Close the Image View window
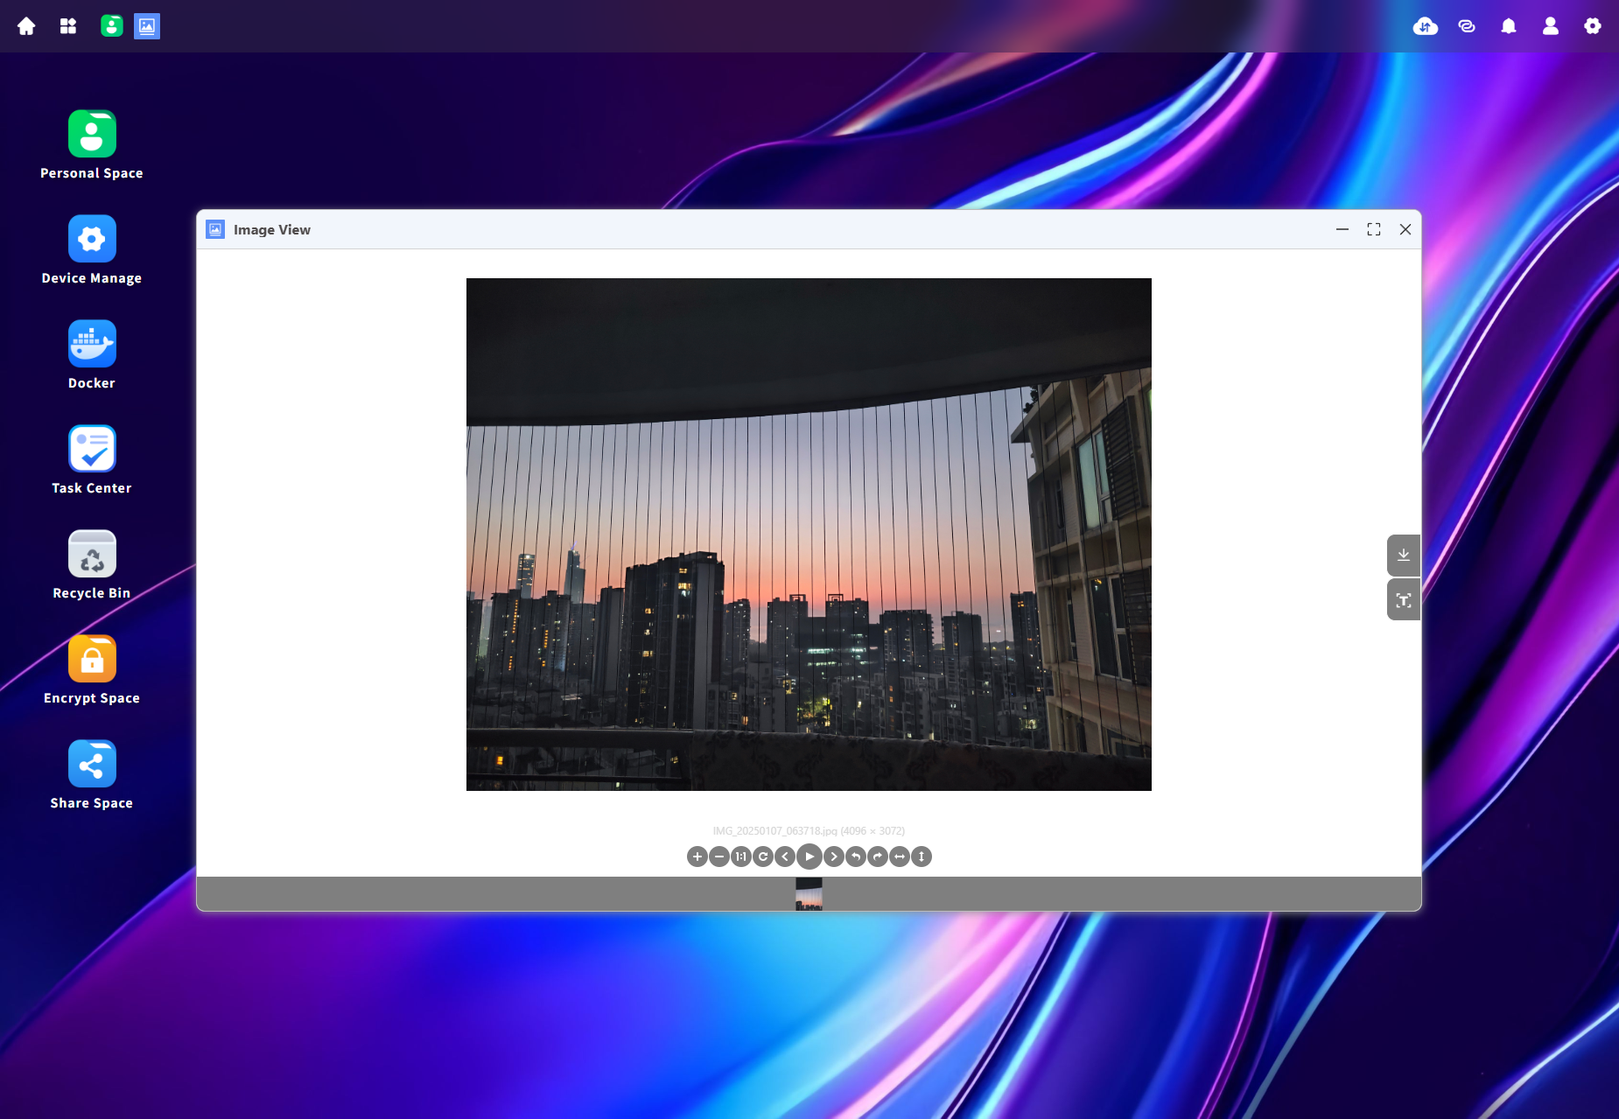This screenshot has height=1119, width=1619. tap(1405, 229)
